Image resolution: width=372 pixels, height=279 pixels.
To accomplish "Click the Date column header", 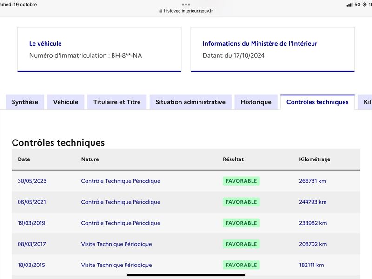I will [x=24, y=159].
